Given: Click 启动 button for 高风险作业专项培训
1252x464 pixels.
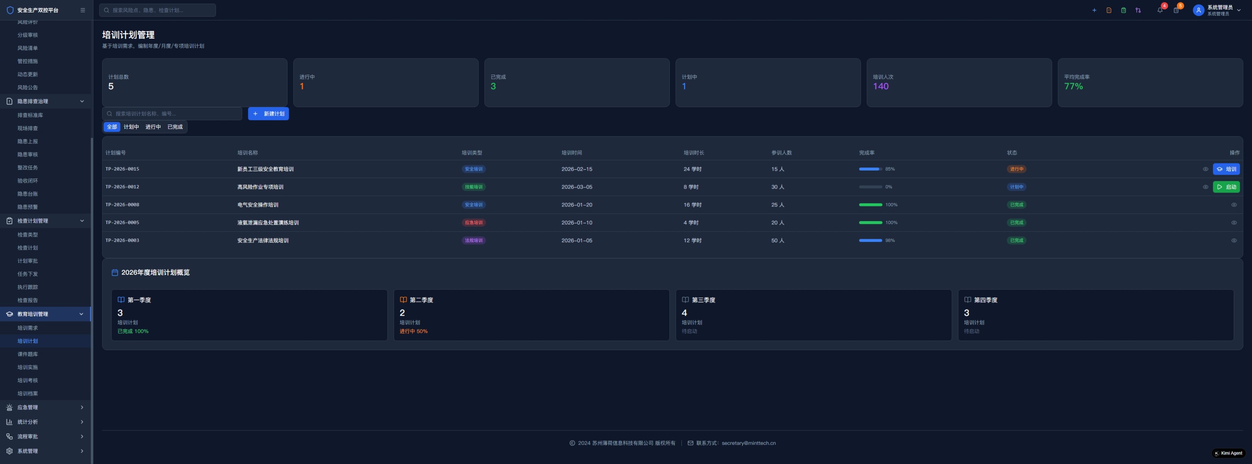Looking at the screenshot, I should click(1226, 187).
